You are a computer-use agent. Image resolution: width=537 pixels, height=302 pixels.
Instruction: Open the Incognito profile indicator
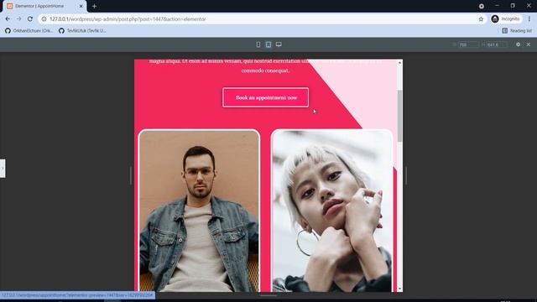coord(506,19)
